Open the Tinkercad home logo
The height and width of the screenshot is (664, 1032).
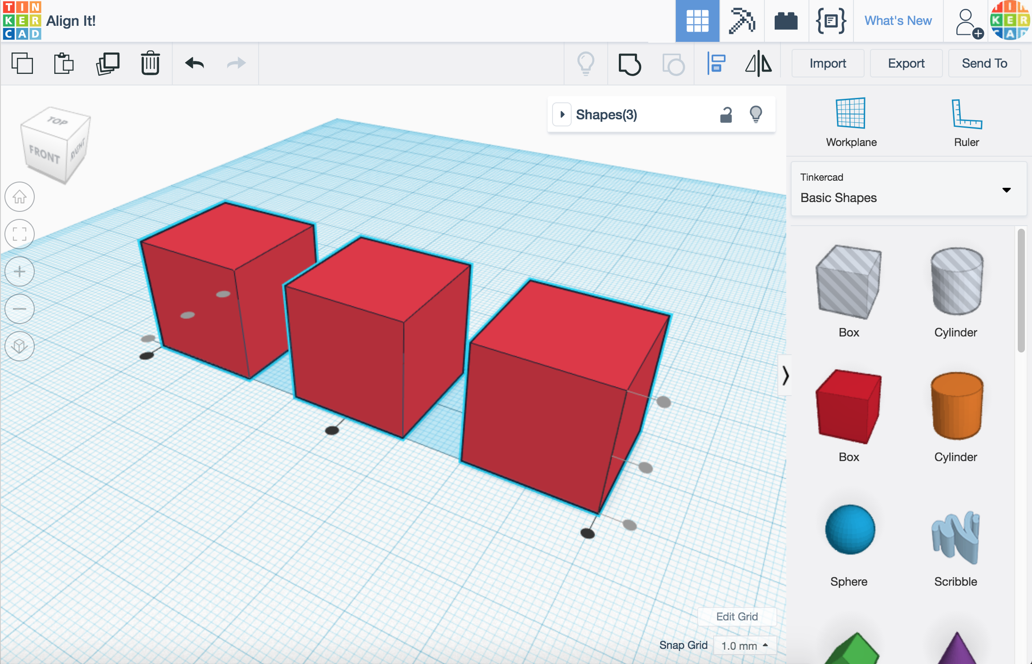click(22, 20)
